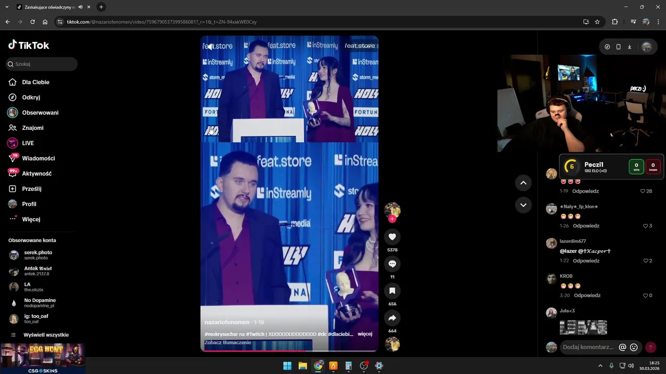Image resolution: width=666 pixels, height=374 pixels.
Task: Reload the page in Chrome
Action: coord(32,22)
